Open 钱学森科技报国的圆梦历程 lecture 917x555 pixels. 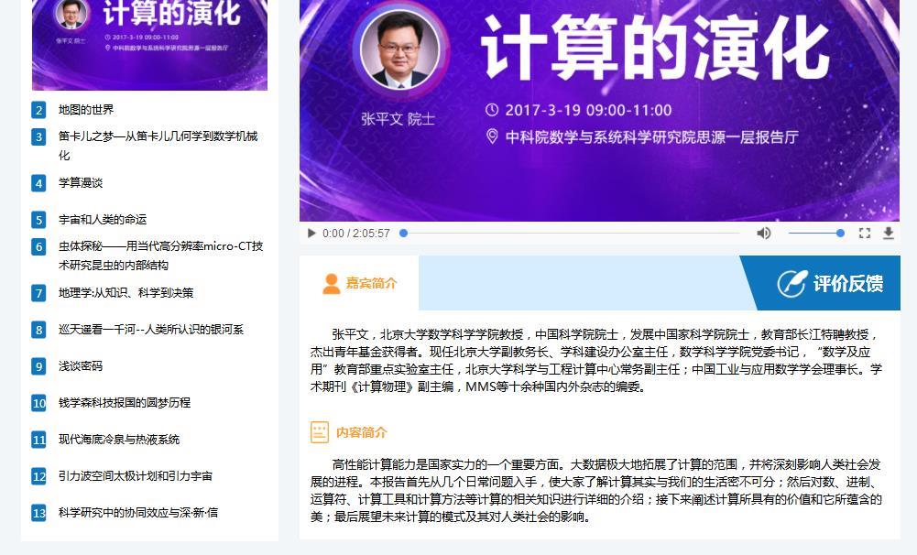point(125,402)
